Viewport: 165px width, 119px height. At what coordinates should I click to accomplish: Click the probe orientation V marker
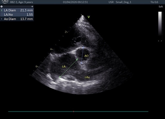tap(88, 17)
